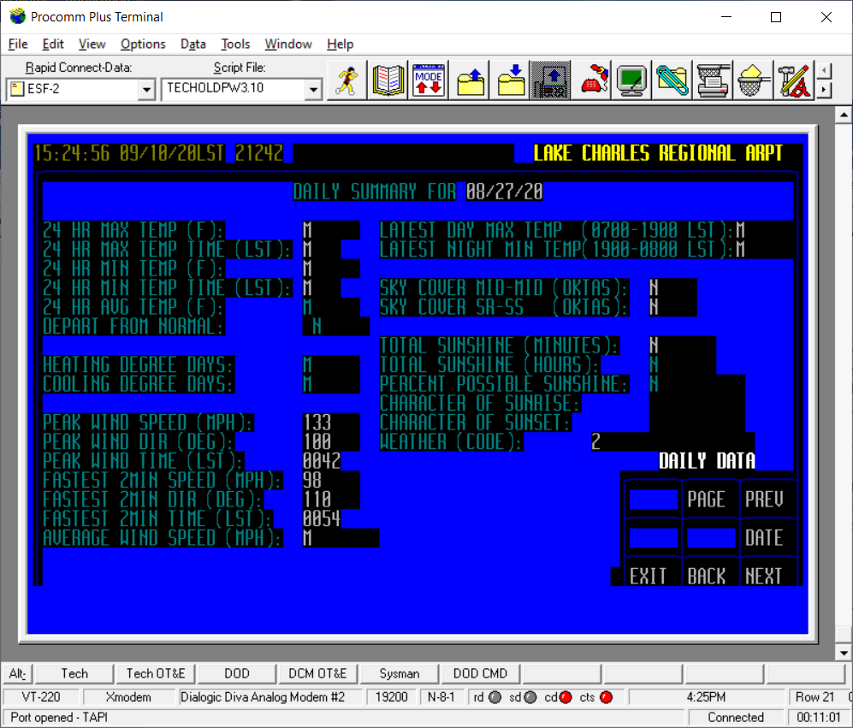Click the strainer filter icon

[752, 80]
